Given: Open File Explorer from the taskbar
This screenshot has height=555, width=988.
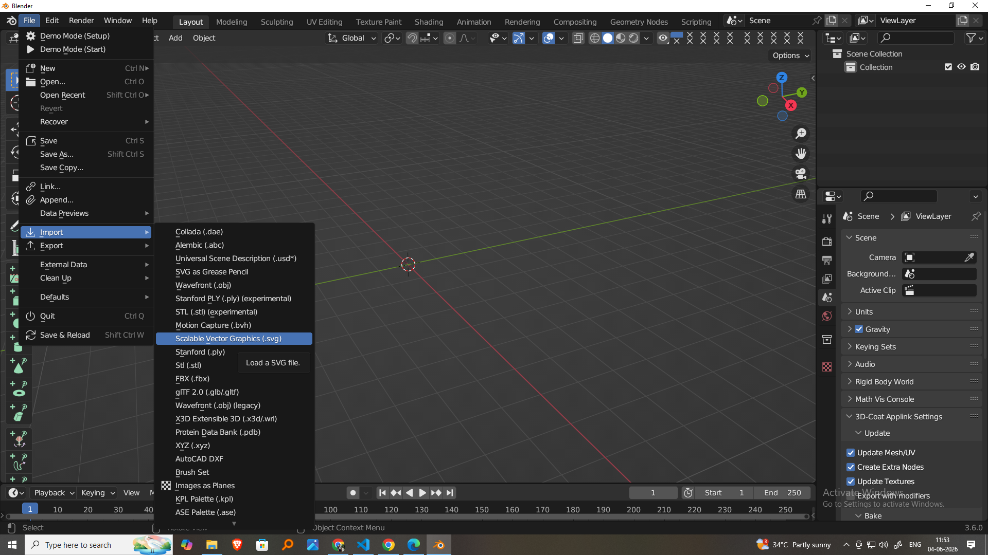Looking at the screenshot, I should (x=212, y=545).
